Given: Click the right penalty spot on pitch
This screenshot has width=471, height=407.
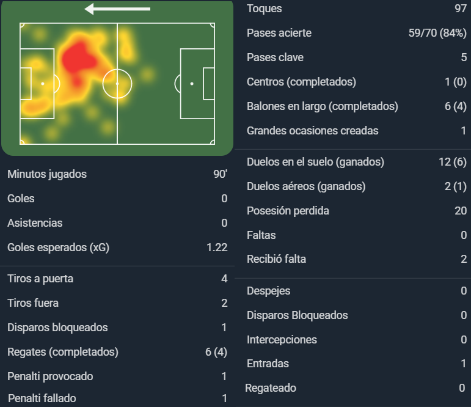Looking at the screenshot, I should [192, 84].
